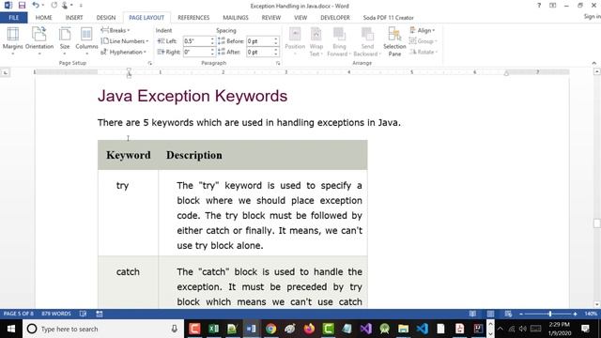Click the zoom slider handle
This screenshot has height=338, width=601.
(x=549, y=314)
